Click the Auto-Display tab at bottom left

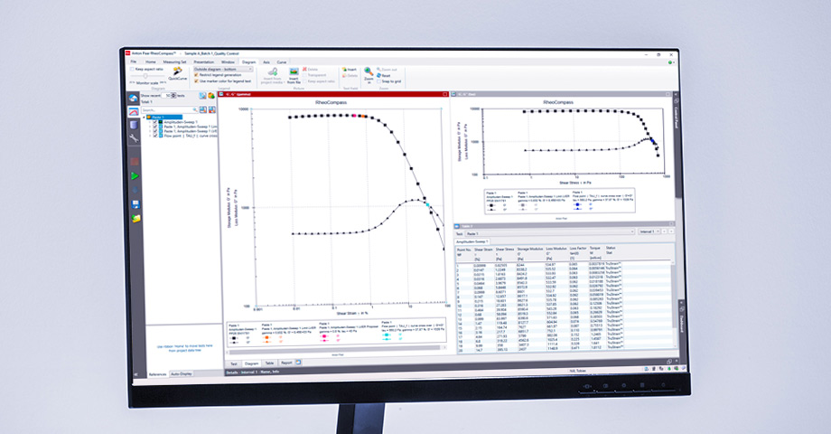[x=179, y=373]
